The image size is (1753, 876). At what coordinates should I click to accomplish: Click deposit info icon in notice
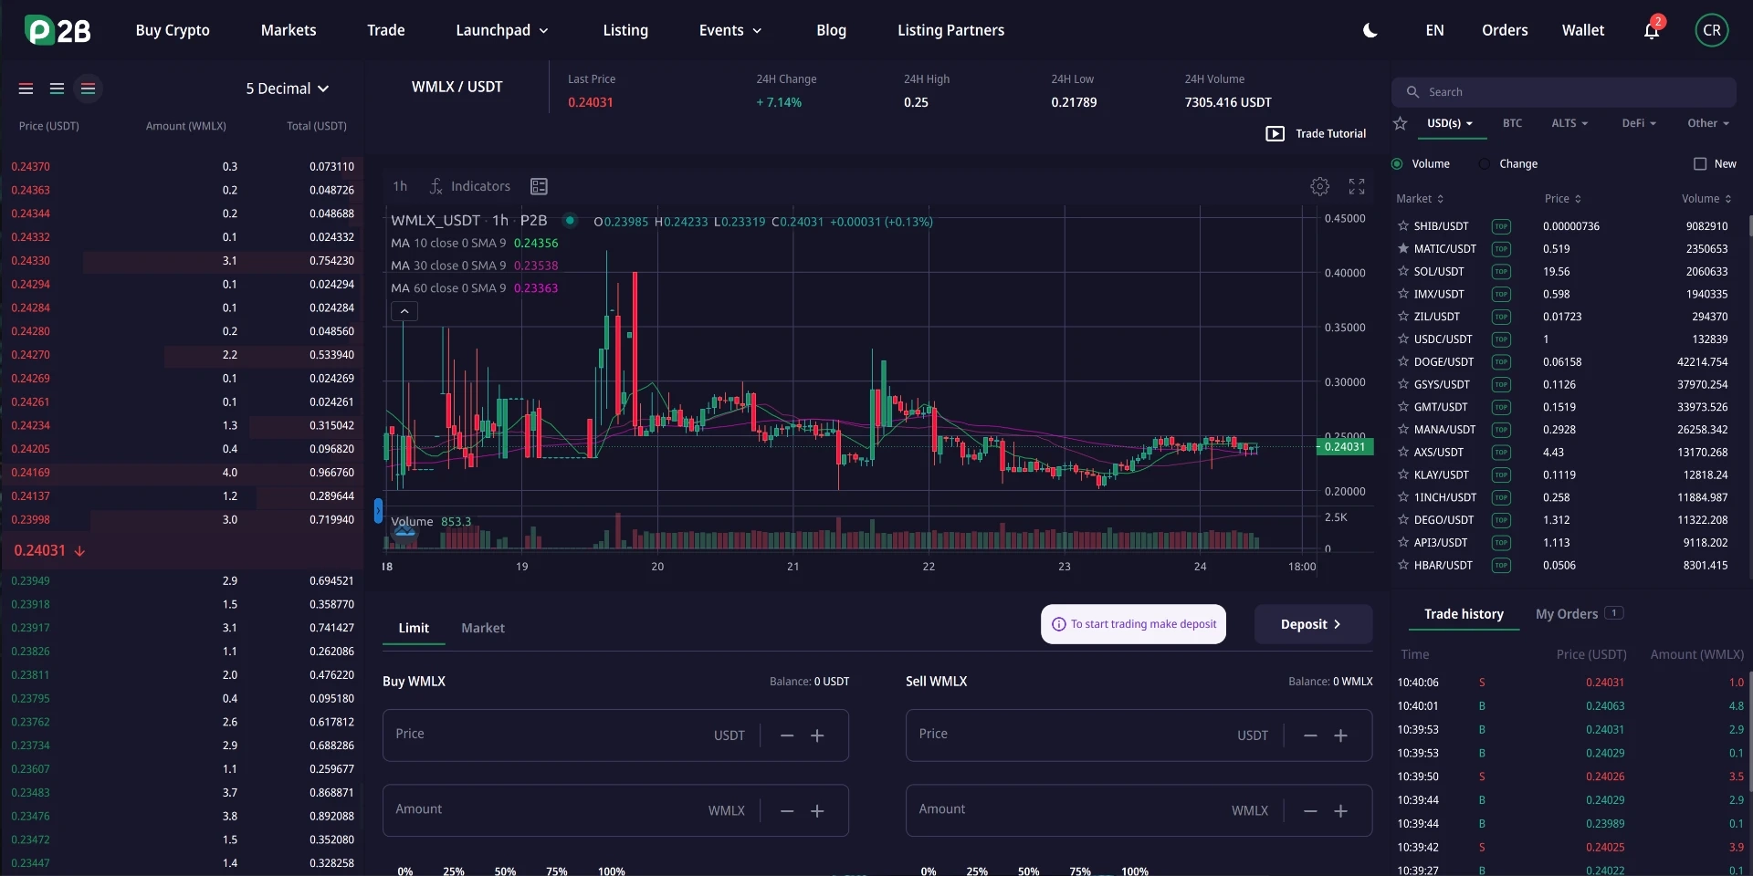pyautogui.click(x=1059, y=624)
